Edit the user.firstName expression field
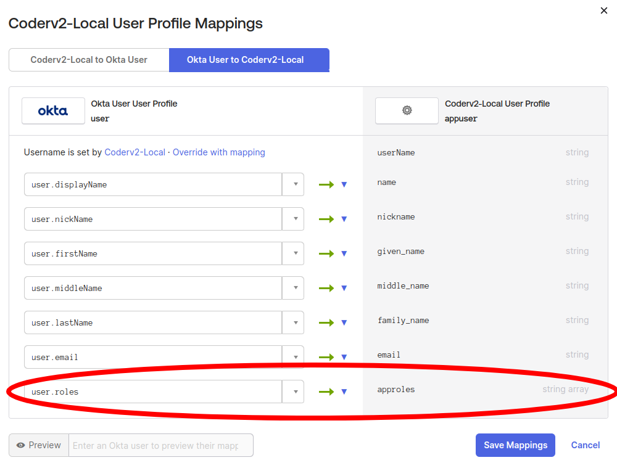 pyautogui.click(x=153, y=254)
